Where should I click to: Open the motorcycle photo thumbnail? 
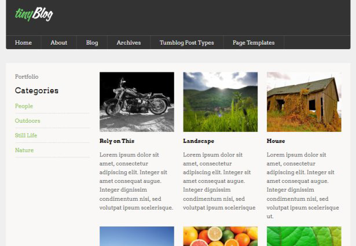[x=137, y=102]
